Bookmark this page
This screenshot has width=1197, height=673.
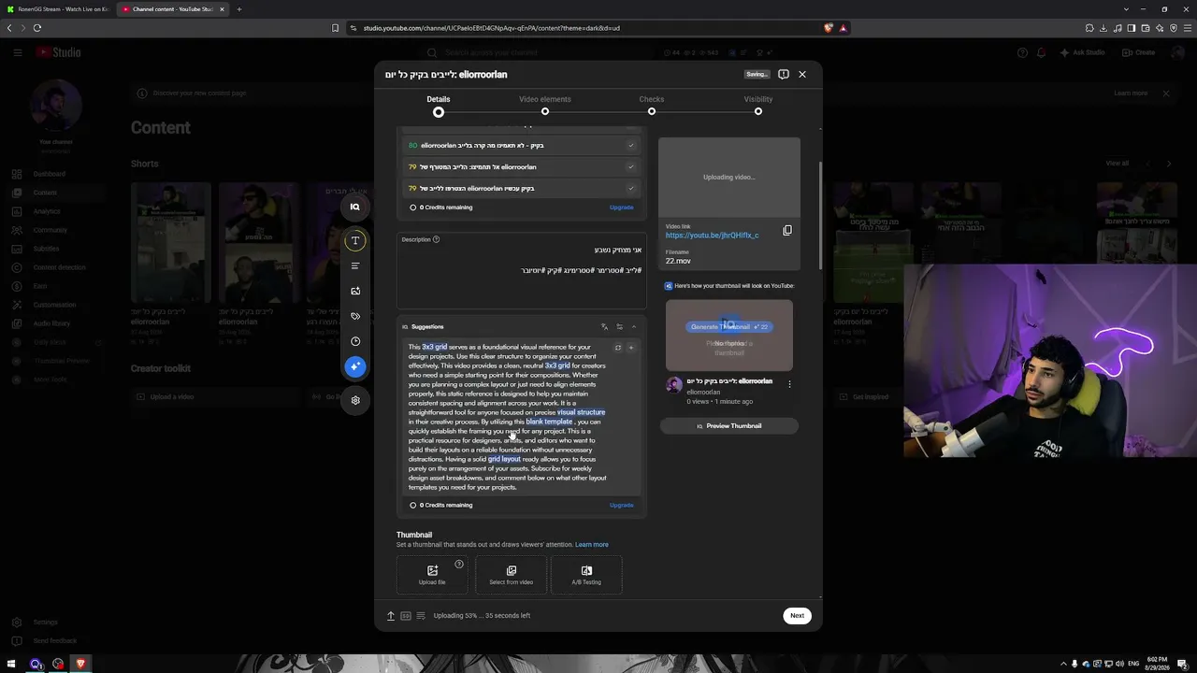(x=336, y=28)
